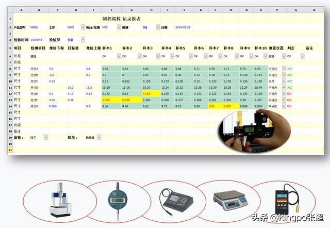Click 尺寸A lower limit value 5.5
The image size is (330, 228).
(51, 69)
